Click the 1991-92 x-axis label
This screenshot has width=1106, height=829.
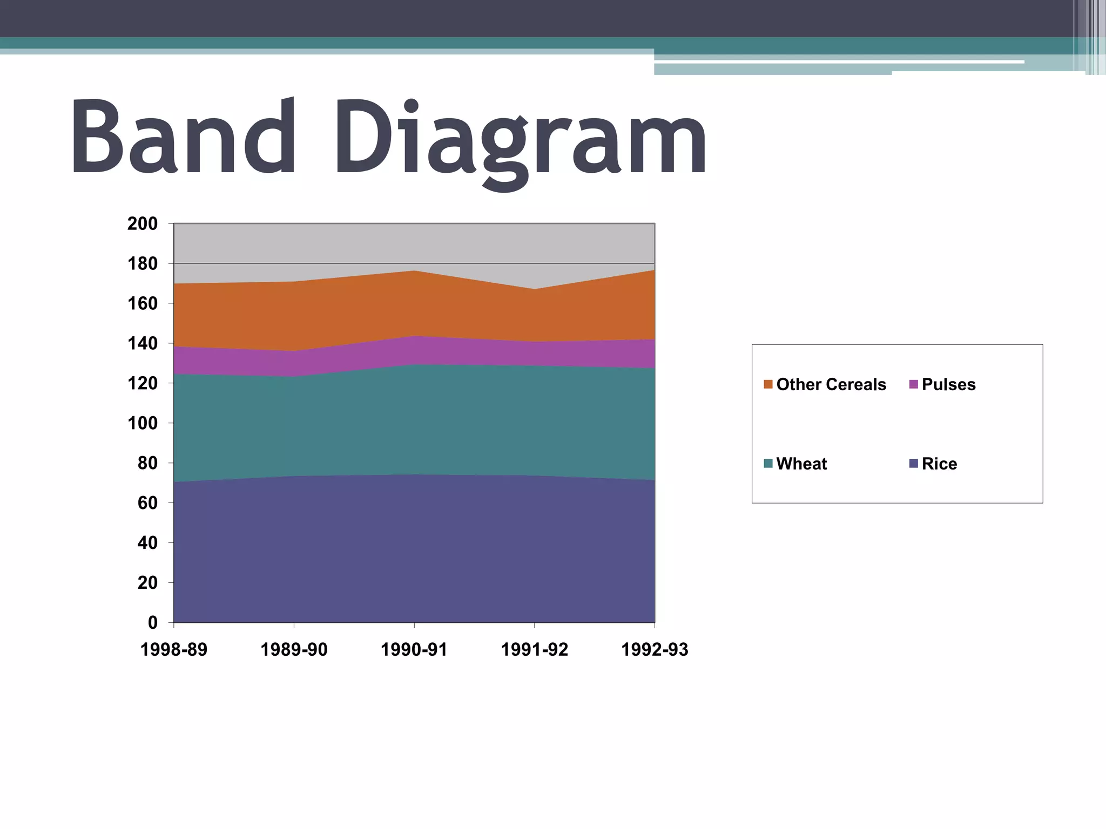(535, 649)
